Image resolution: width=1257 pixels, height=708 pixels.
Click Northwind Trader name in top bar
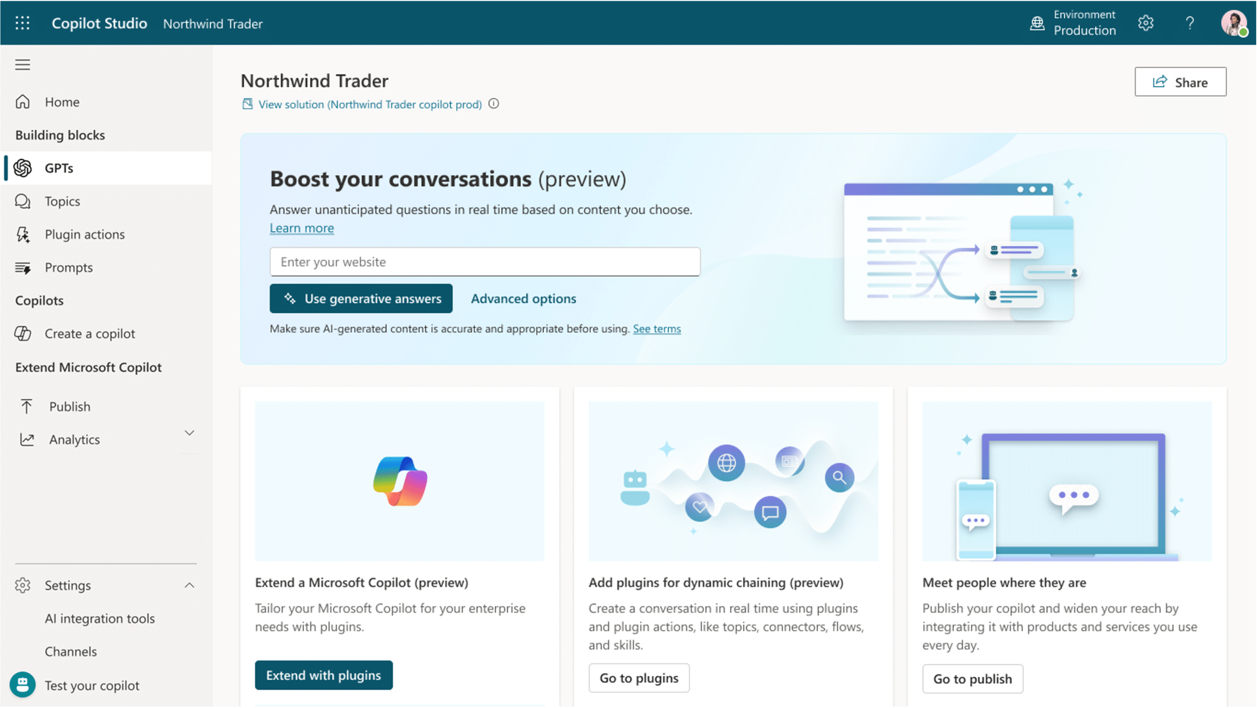pos(213,23)
